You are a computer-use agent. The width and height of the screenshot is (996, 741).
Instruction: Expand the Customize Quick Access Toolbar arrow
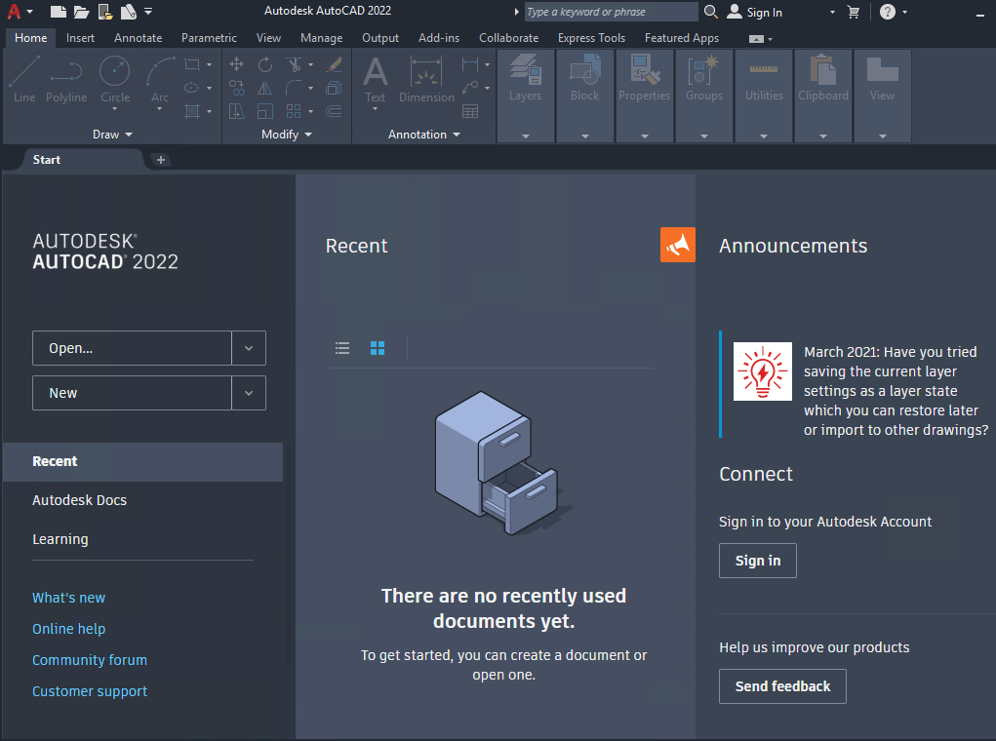pyautogui.click(x=148, y=12)
